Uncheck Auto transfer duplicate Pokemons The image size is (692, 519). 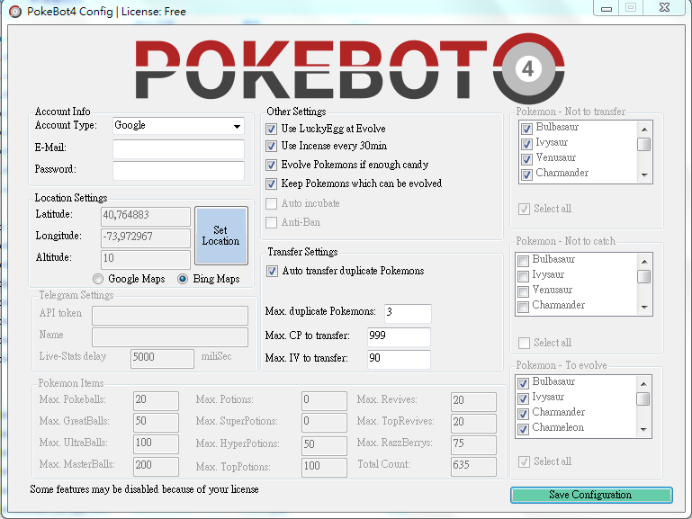click(x=273, y=271)
